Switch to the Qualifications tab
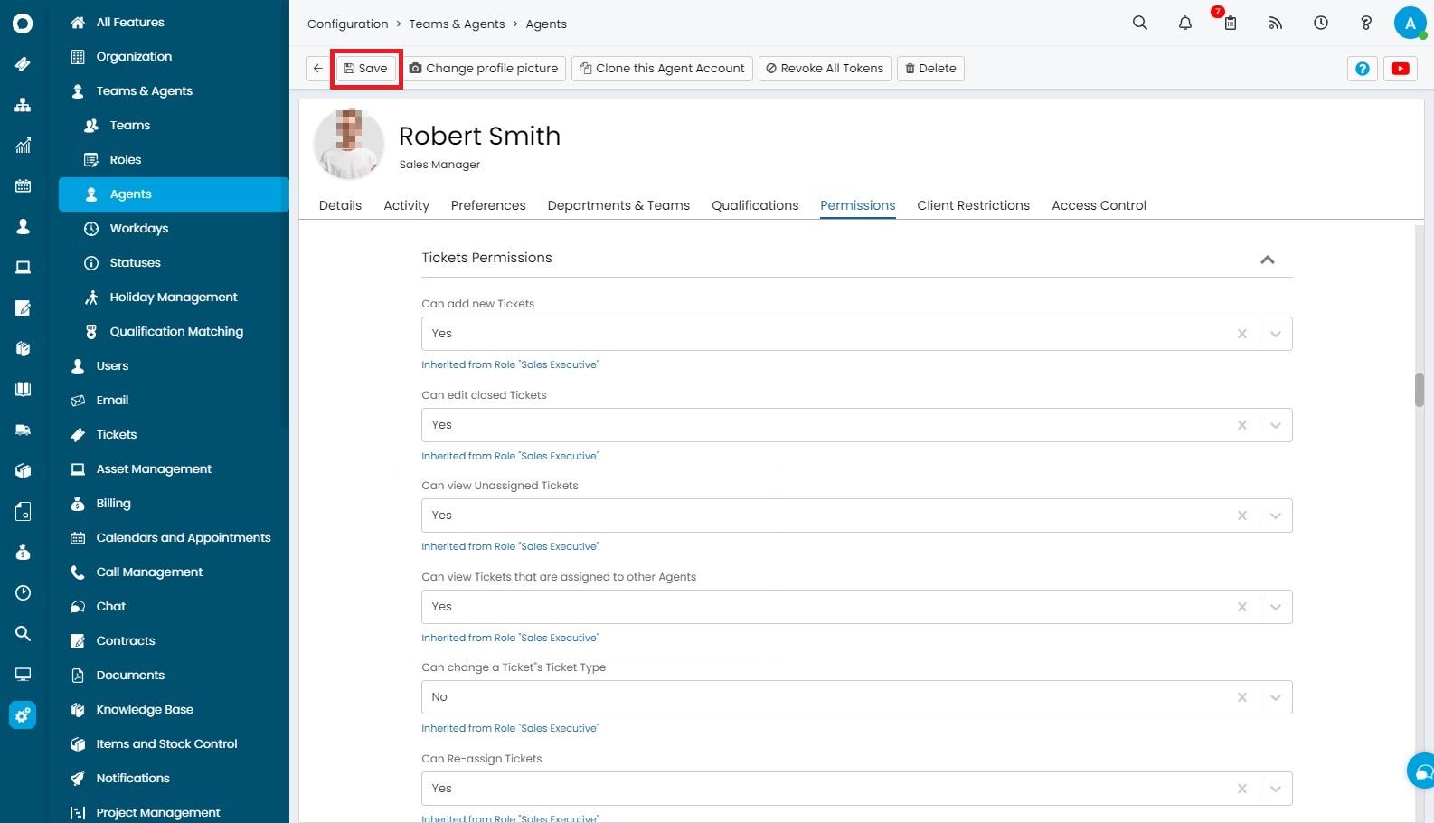Screen dimensions: 1434x823 click(754, 205)
